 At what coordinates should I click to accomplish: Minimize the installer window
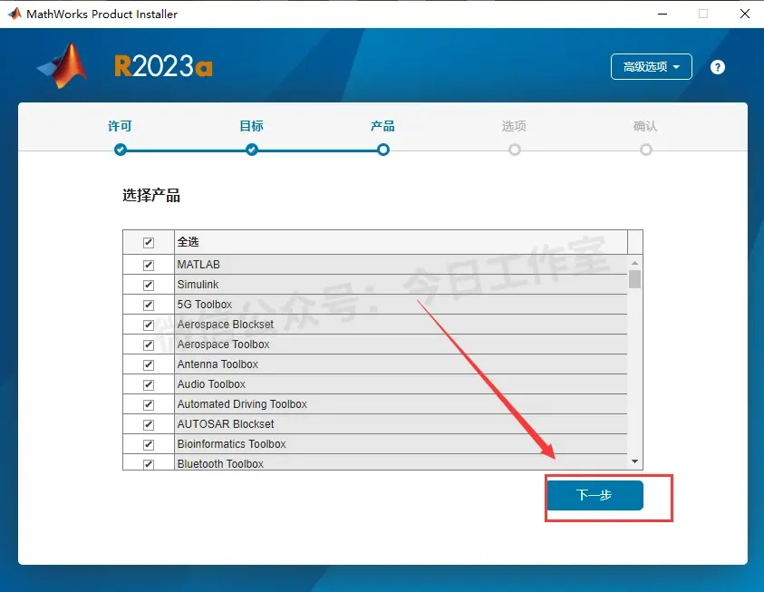tap(662, 14)
